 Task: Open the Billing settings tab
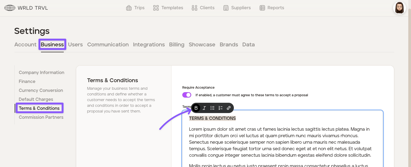click(177, 44)
